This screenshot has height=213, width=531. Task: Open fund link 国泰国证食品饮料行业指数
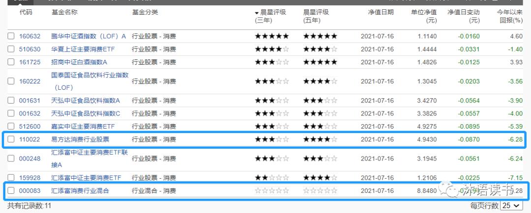pos(90,75)
